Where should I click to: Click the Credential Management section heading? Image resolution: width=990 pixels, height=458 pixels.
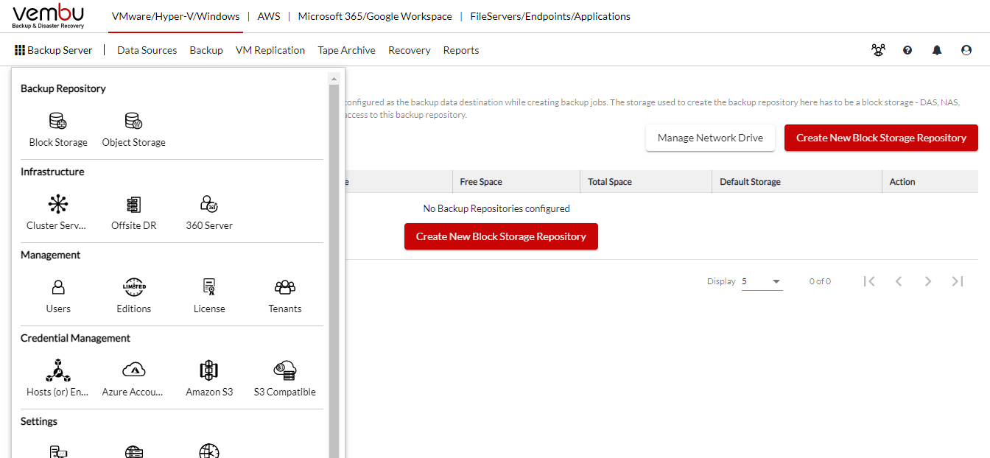click(x=76, y=338)
